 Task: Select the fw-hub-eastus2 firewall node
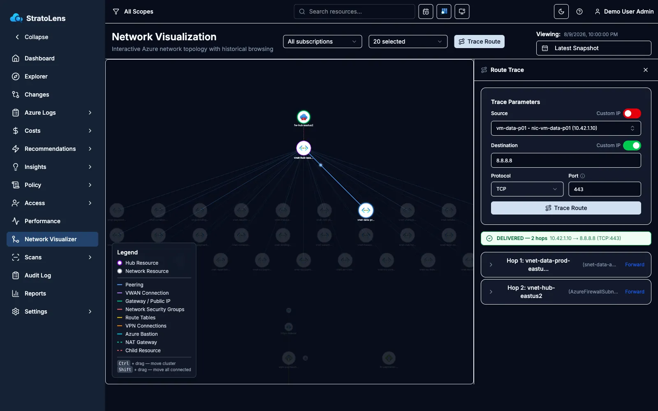coord(304,117)
